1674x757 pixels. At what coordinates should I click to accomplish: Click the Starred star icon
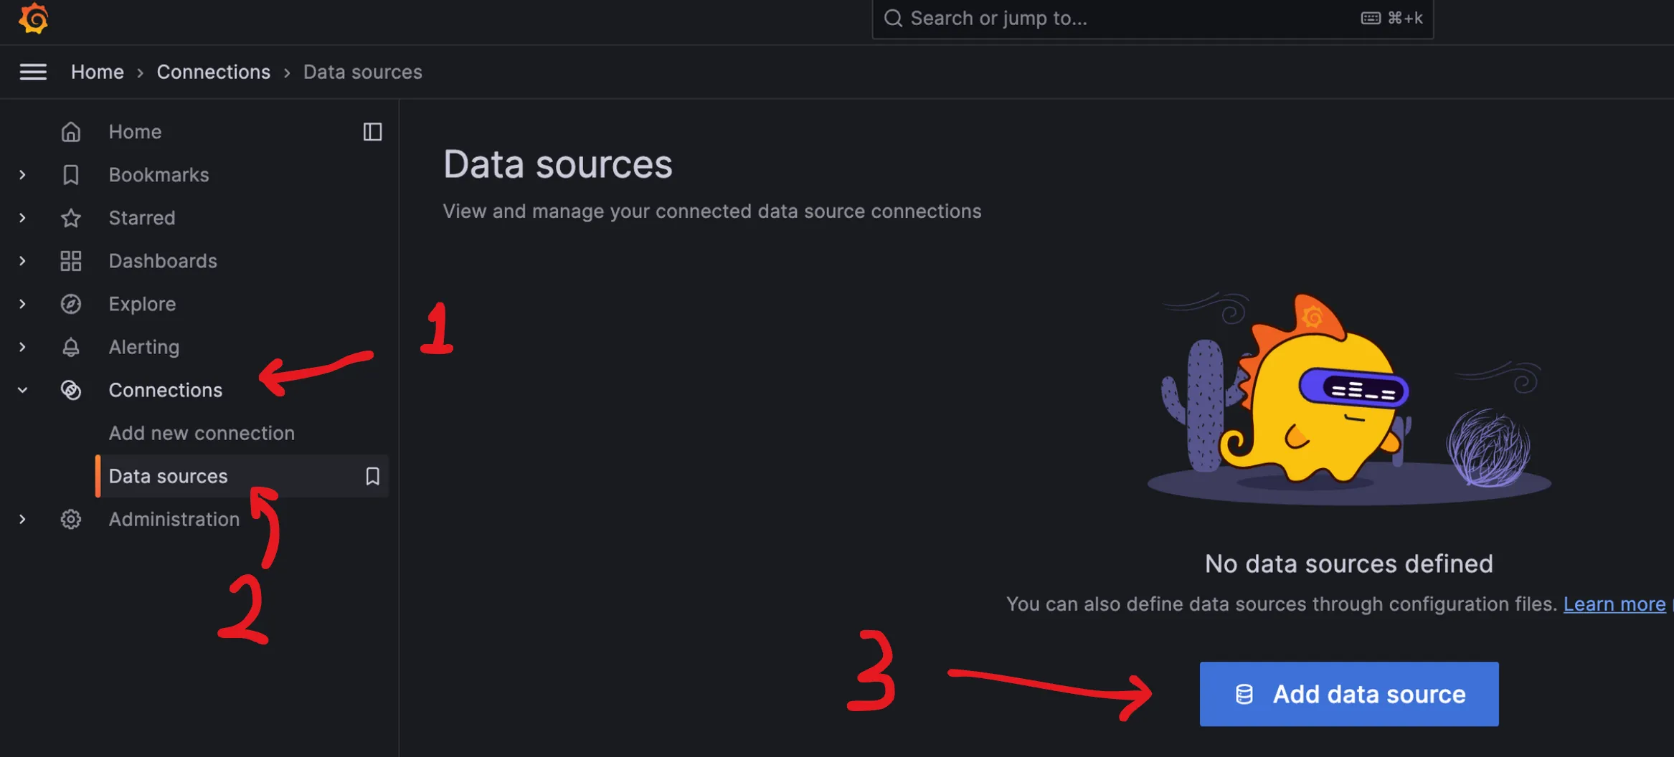coord(70,218)
